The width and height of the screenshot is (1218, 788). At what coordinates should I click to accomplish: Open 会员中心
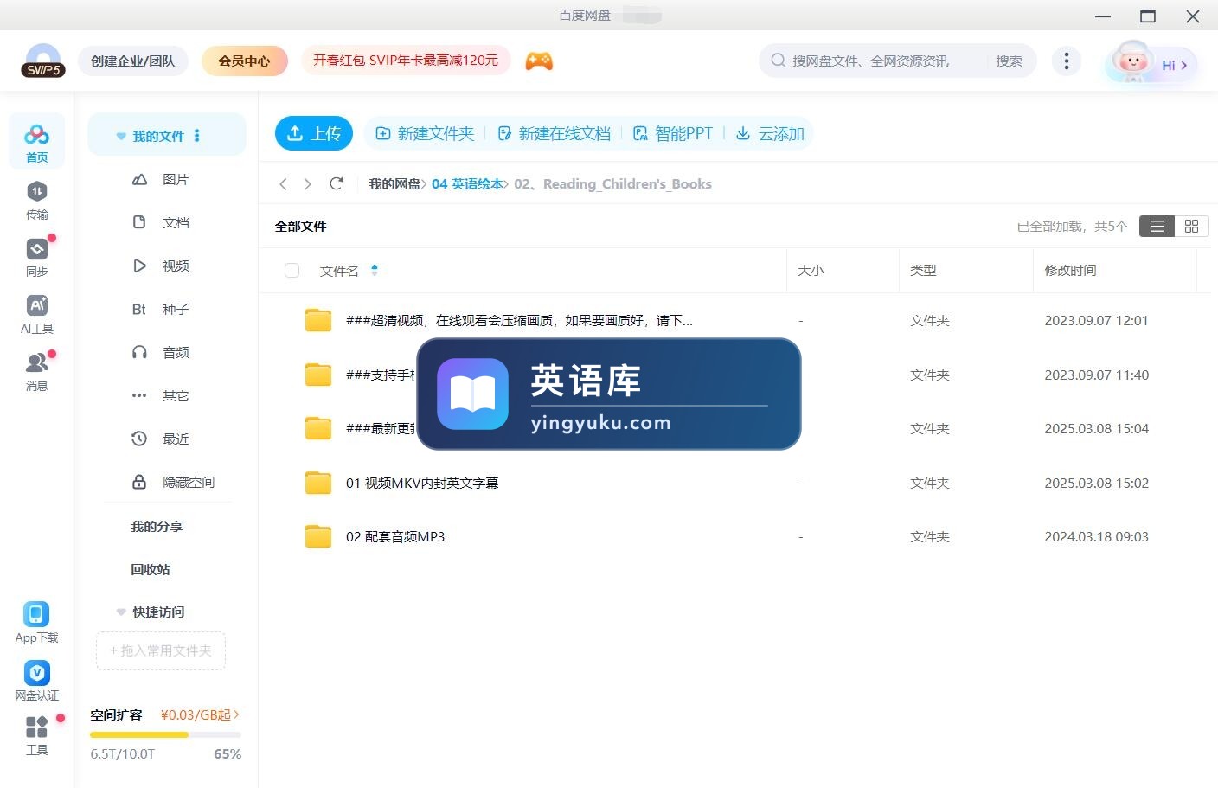tap(244, 61)
